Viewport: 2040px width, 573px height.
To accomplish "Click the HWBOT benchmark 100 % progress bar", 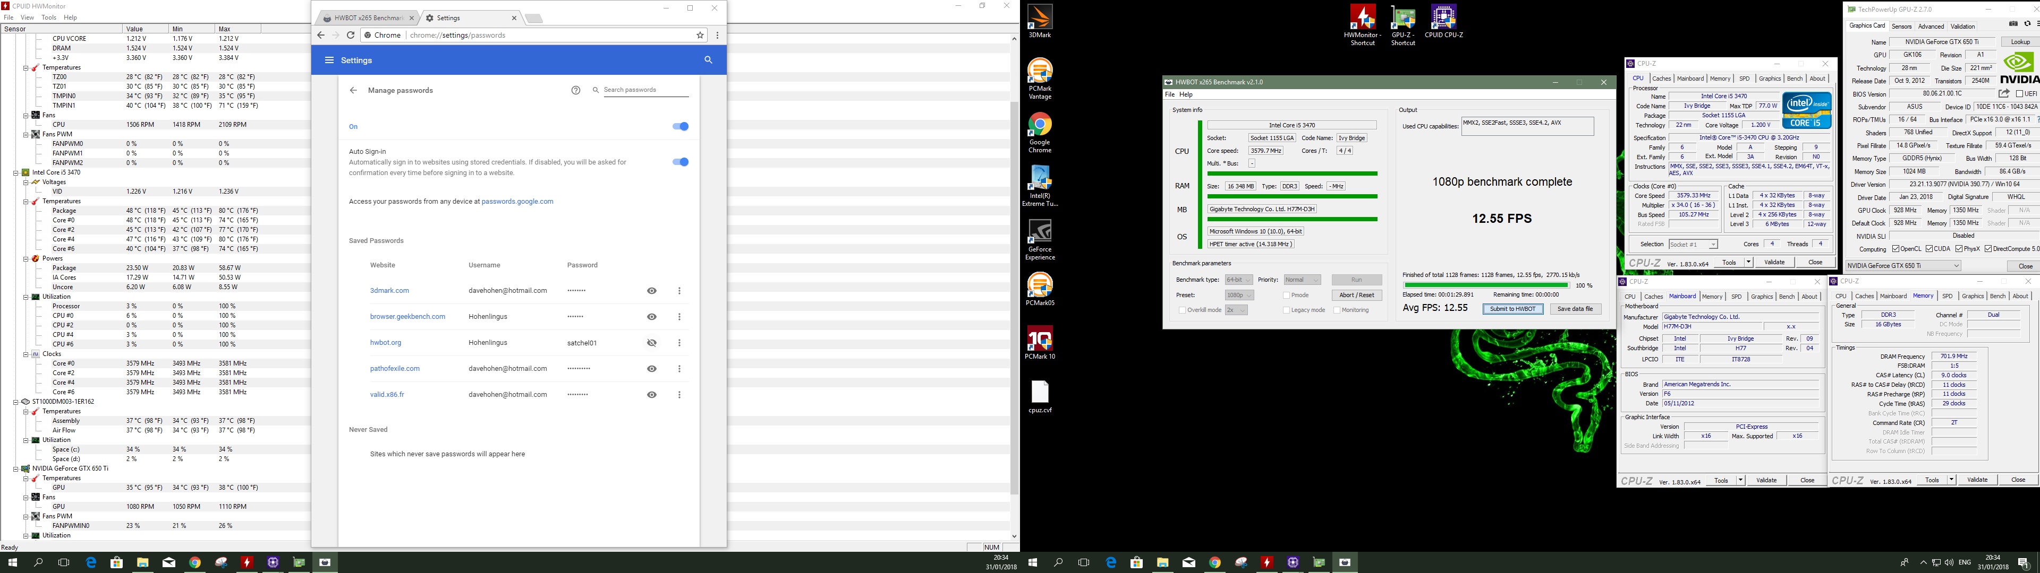I will pos(1486,285).
